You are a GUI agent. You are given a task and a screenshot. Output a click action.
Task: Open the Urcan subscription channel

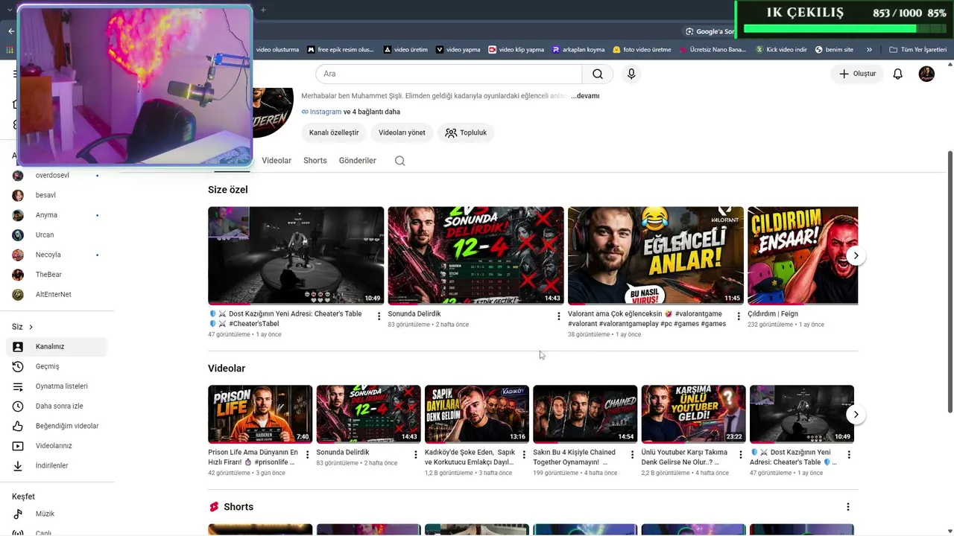[x=57, y=235]
